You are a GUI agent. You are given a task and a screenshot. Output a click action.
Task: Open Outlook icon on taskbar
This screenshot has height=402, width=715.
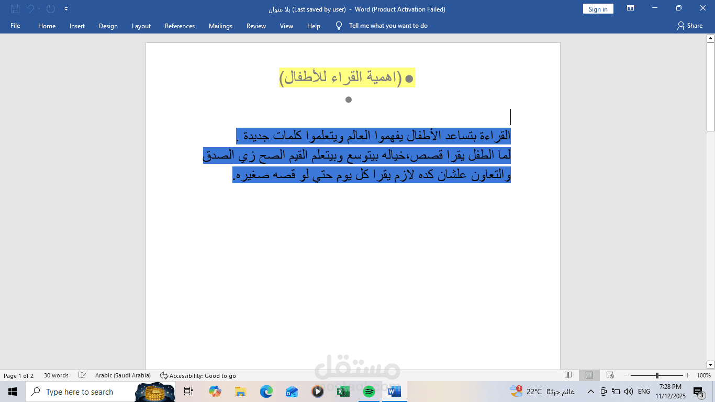point(292,392)
